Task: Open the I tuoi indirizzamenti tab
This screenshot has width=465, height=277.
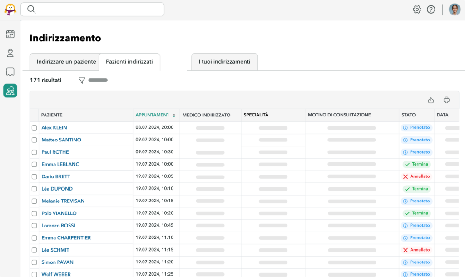Action: point(224,62)
